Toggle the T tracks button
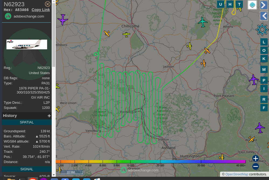This screenshot has width=269, height=180. [239, 4]
